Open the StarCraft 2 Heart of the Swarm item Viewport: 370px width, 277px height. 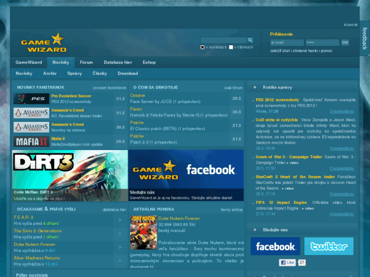point(295,177)
